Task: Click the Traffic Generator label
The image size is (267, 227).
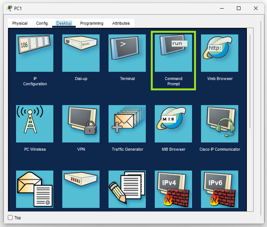Action: [x=128, y=149]
